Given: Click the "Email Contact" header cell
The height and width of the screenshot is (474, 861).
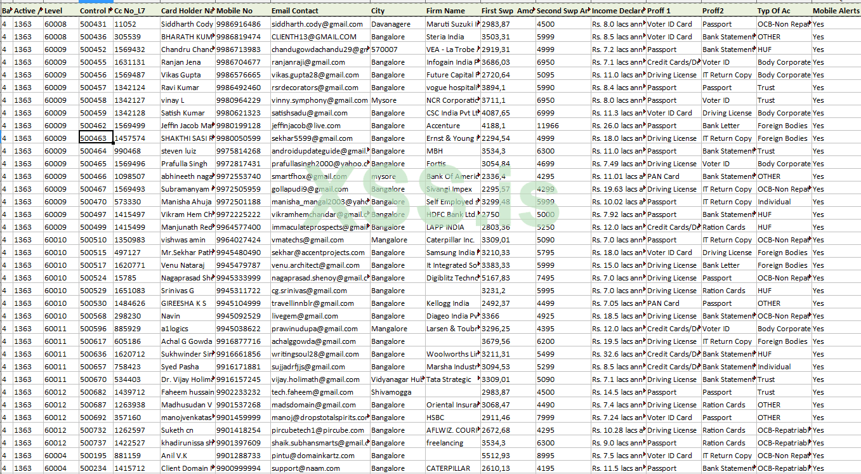Looking at the screenshot, I should pos(320,11).
